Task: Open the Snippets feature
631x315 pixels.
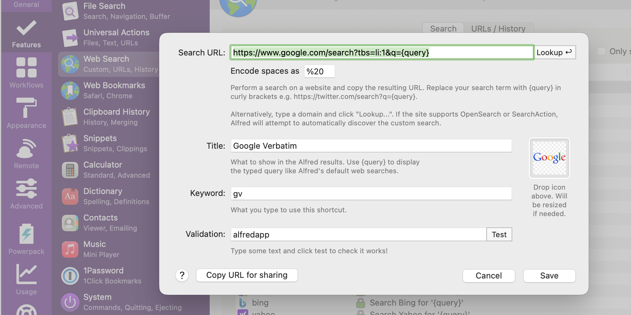Action: 109,143
